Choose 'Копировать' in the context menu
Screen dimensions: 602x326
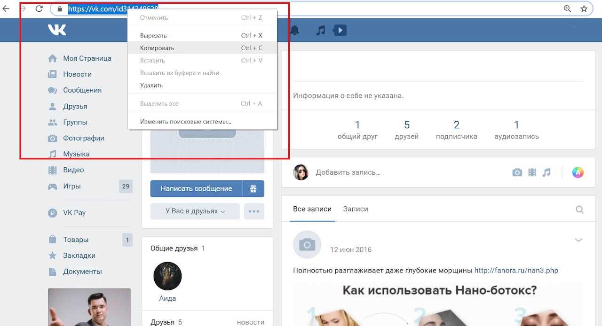coord(157,48)
